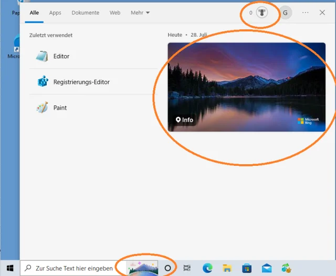336x276 pixels.
Task: Expand the Mehr dropdown
Action: pos(140,13)
